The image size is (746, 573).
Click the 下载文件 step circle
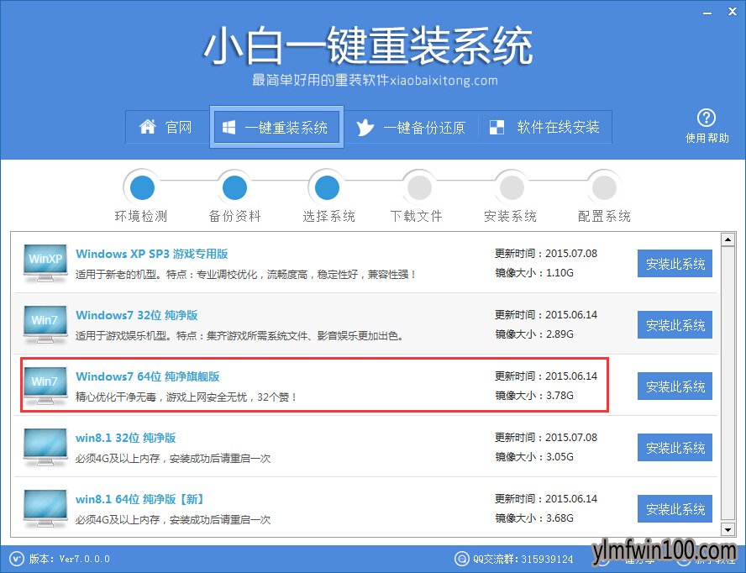(x=419, y=187)
